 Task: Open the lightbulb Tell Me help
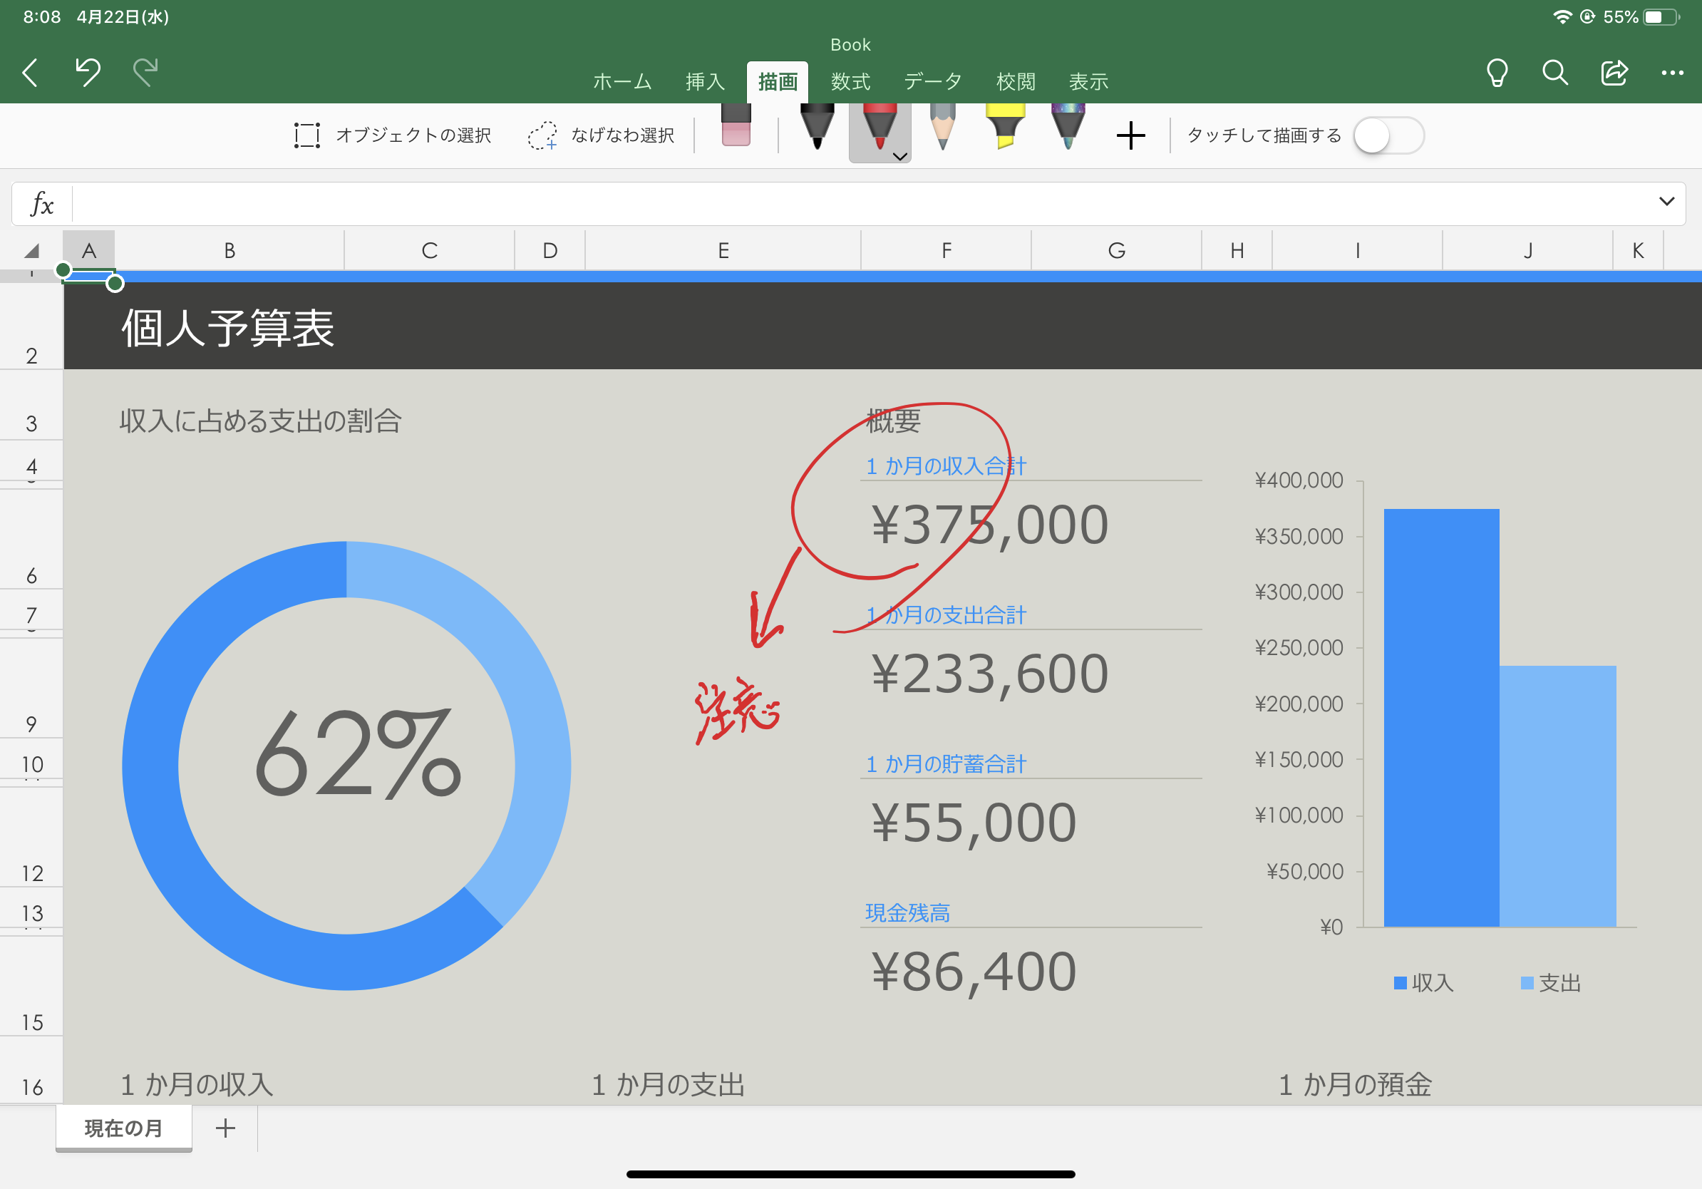1497,73
